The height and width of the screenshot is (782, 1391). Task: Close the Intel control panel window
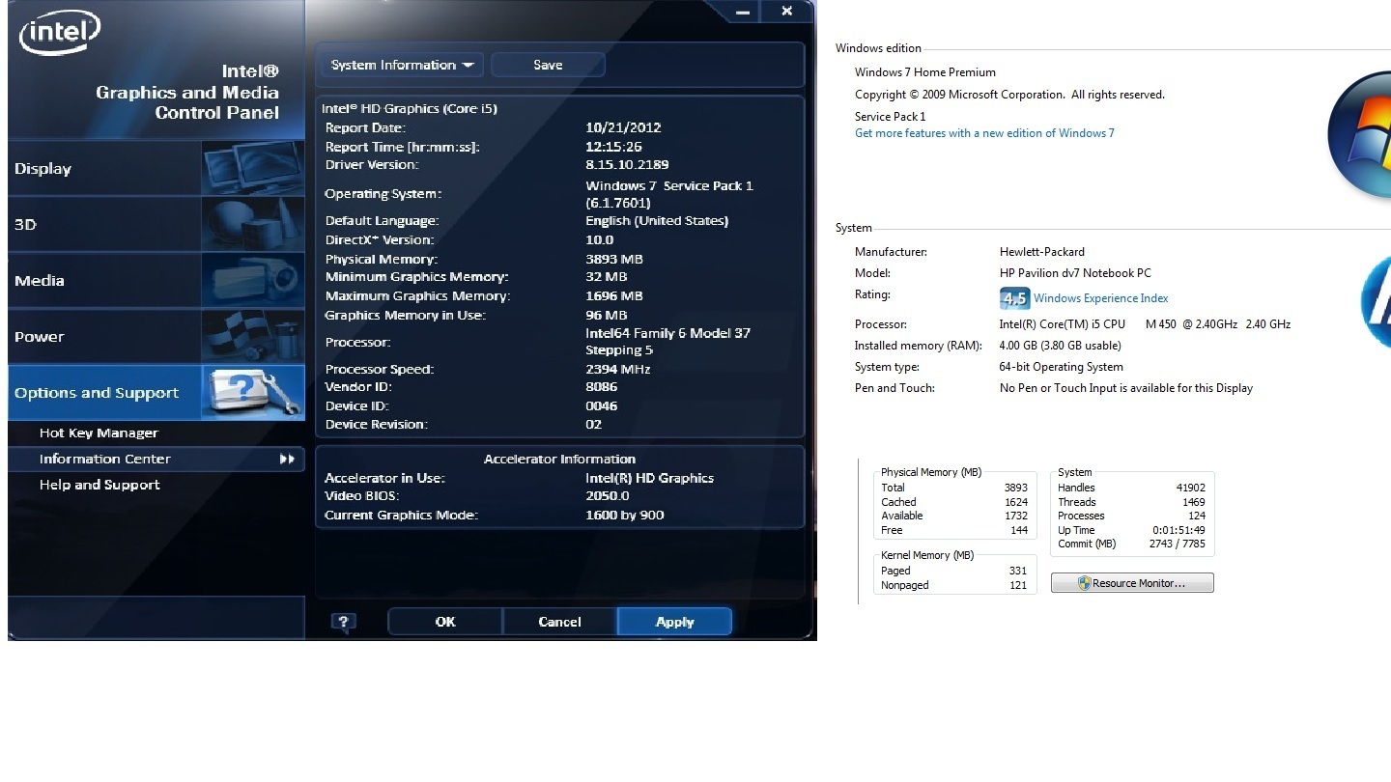pos(786,12)
